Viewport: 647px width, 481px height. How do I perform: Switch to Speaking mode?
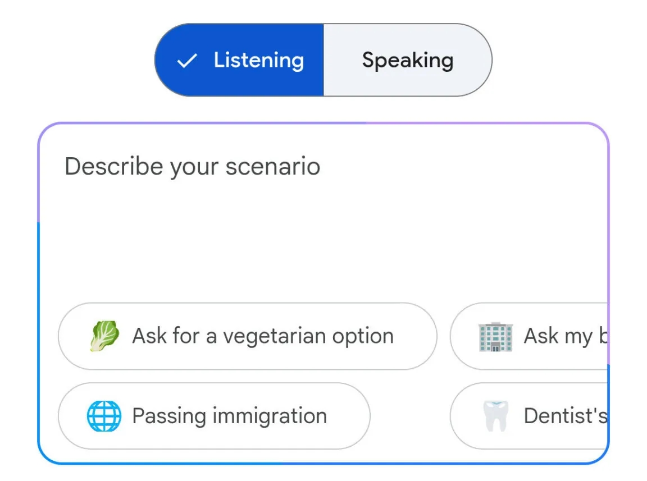click(407, 60)
